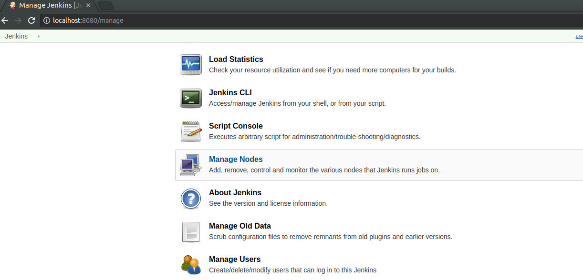Open the Manage Nodes link
Image resolution: width=583 pixels, height=280 pixels.
click(236, 160)
